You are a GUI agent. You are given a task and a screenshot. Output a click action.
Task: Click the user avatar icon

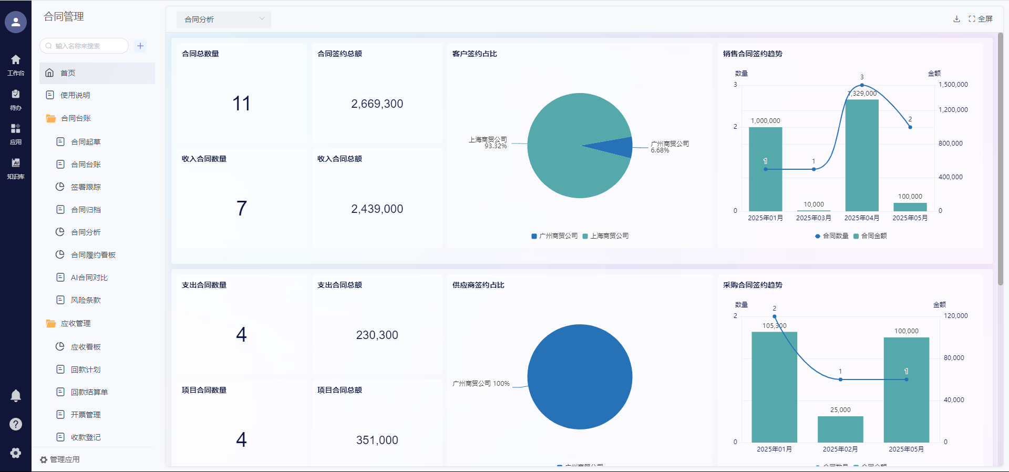coord(16,22)
